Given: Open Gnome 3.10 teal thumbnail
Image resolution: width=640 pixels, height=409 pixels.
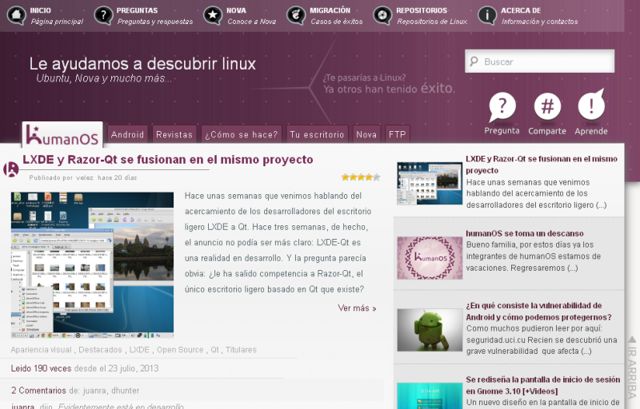Looking at the screenshot, I should click(x=430, y=396).
